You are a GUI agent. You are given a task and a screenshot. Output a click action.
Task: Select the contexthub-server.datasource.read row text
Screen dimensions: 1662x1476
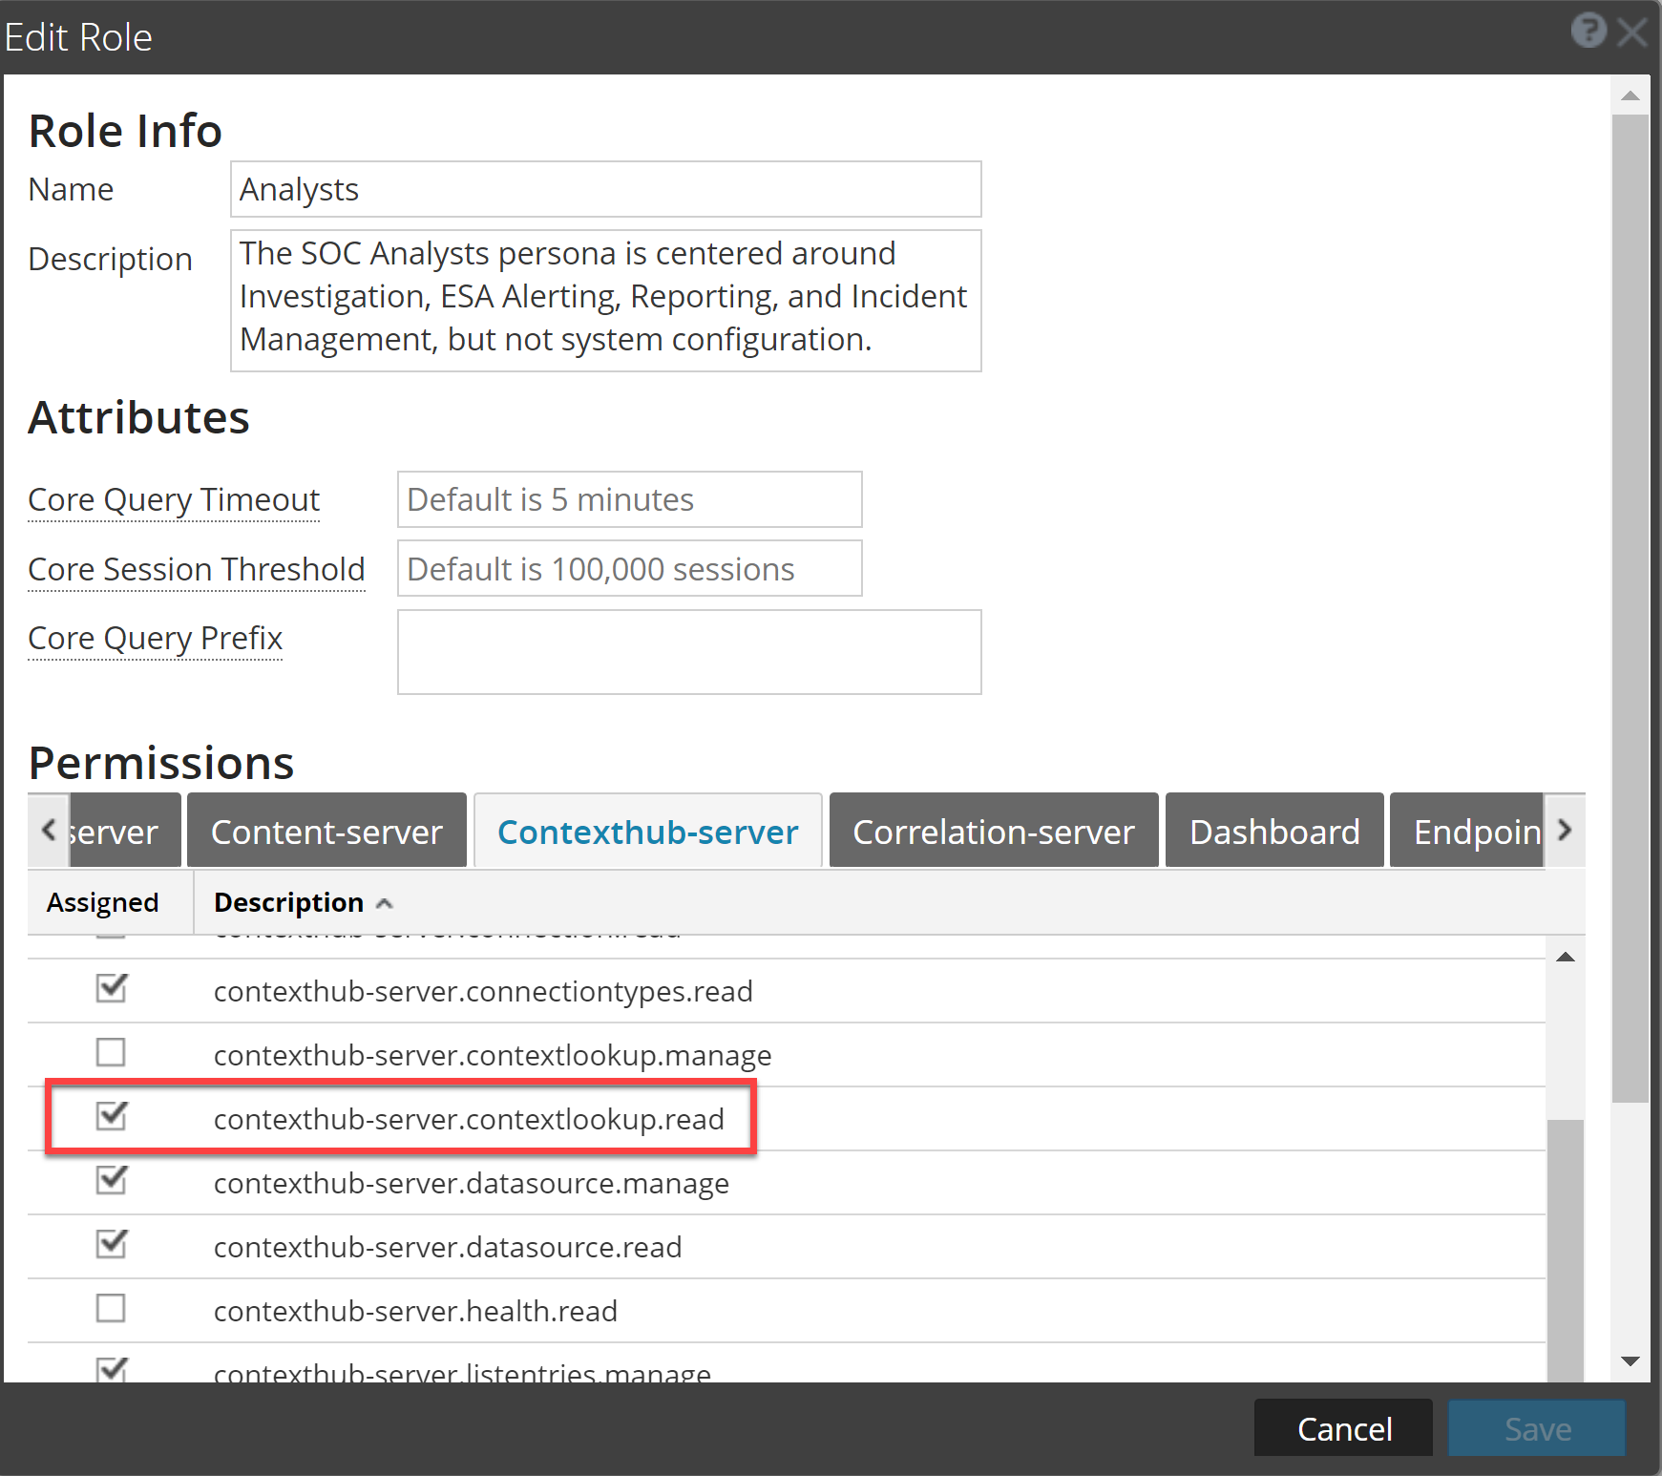tap(448, 1247)
